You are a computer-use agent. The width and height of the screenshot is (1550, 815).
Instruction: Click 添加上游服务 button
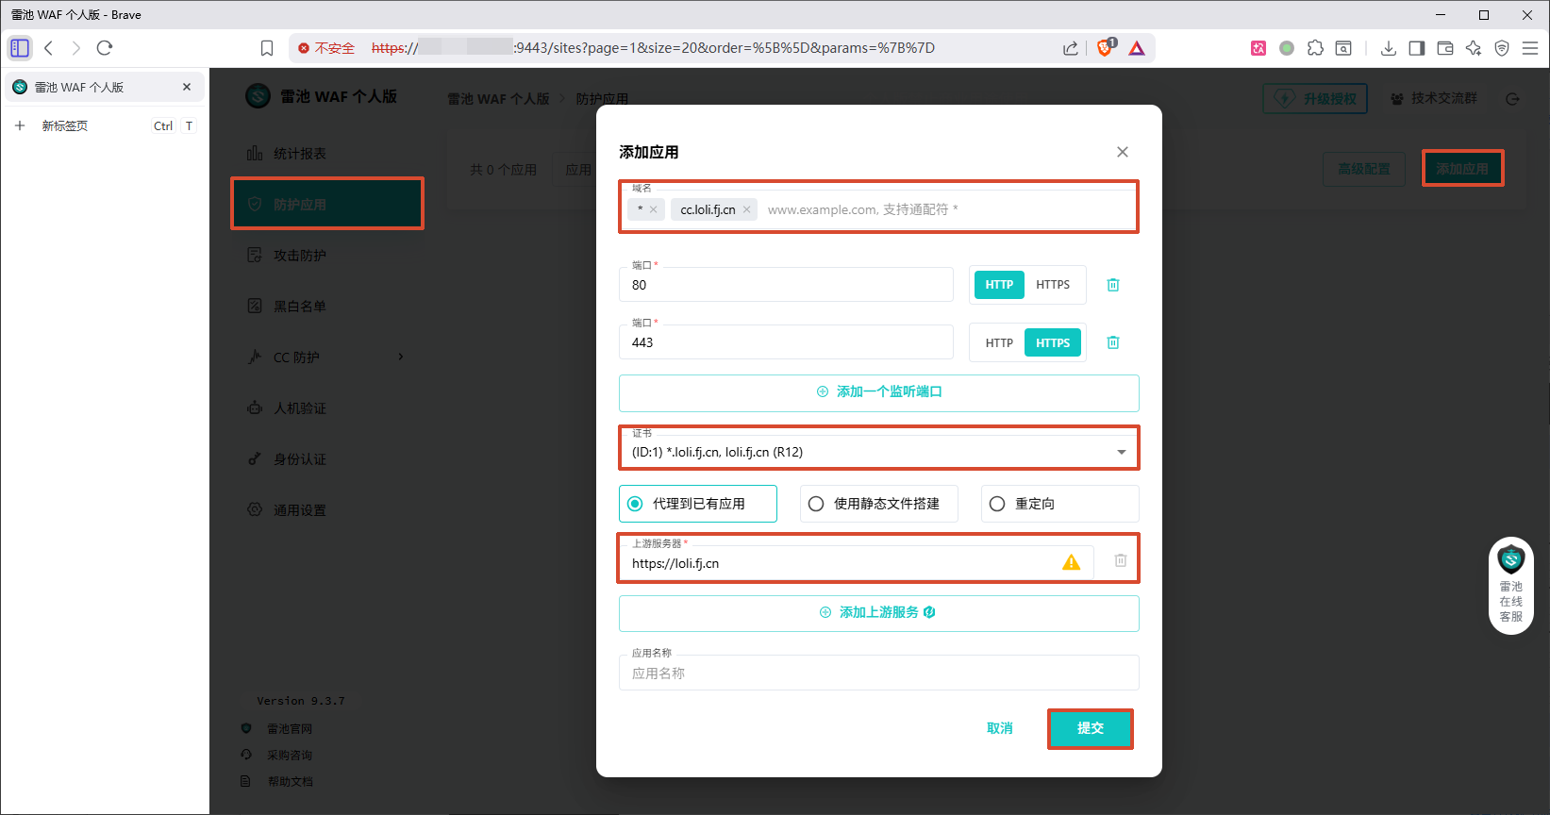click(x=879, y=613)
